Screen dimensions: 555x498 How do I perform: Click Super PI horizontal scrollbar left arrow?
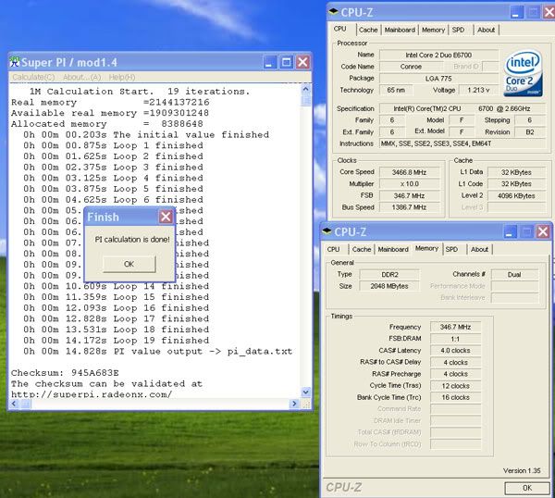point(14,404)
